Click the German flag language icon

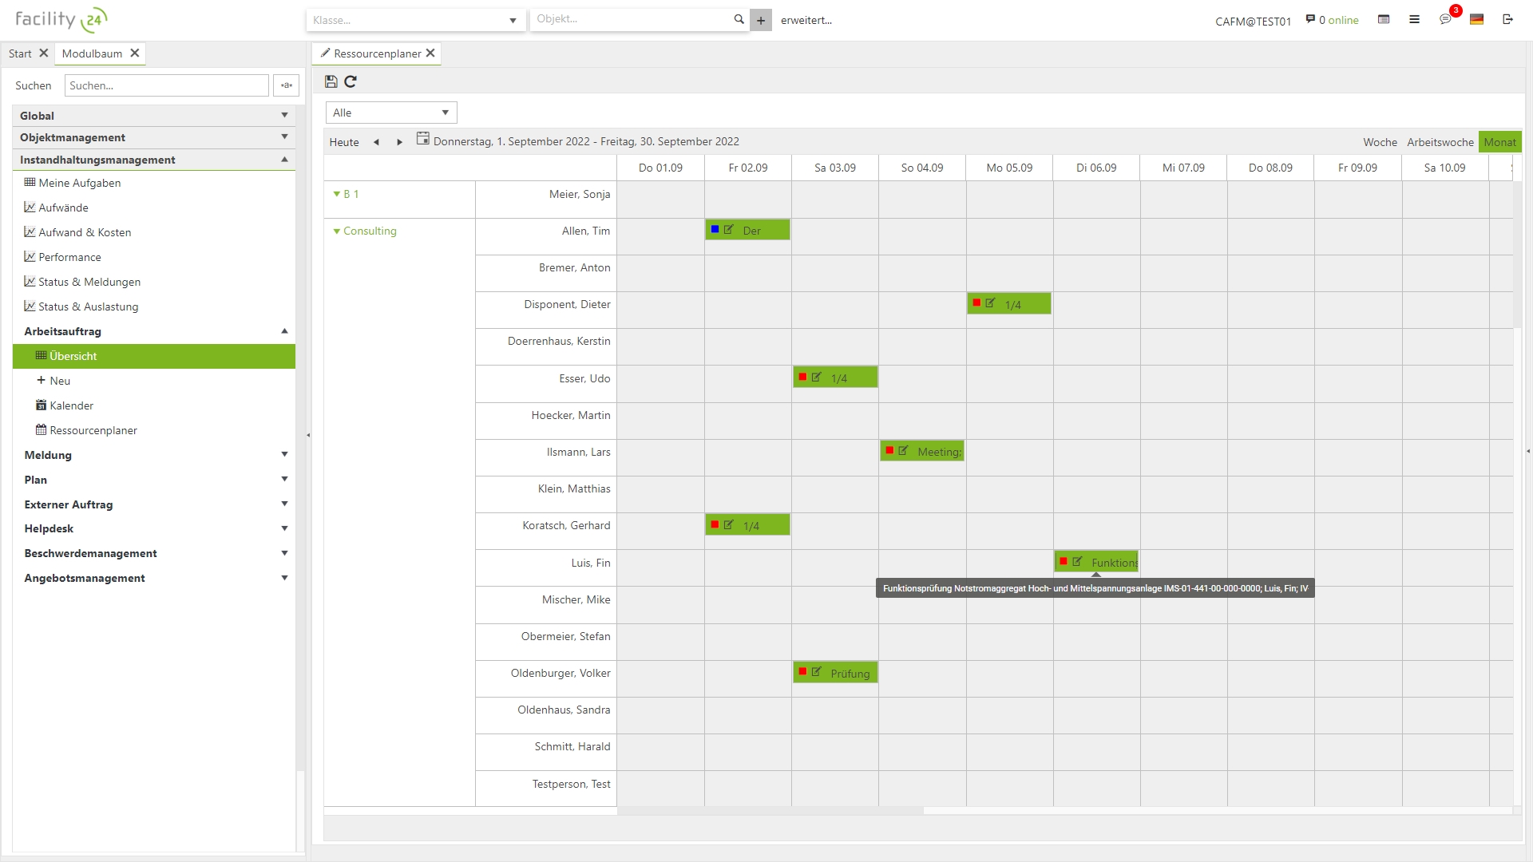(x=1476, y=19)
